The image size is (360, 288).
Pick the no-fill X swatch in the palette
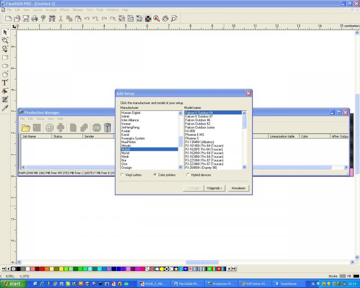pos(13,269)
